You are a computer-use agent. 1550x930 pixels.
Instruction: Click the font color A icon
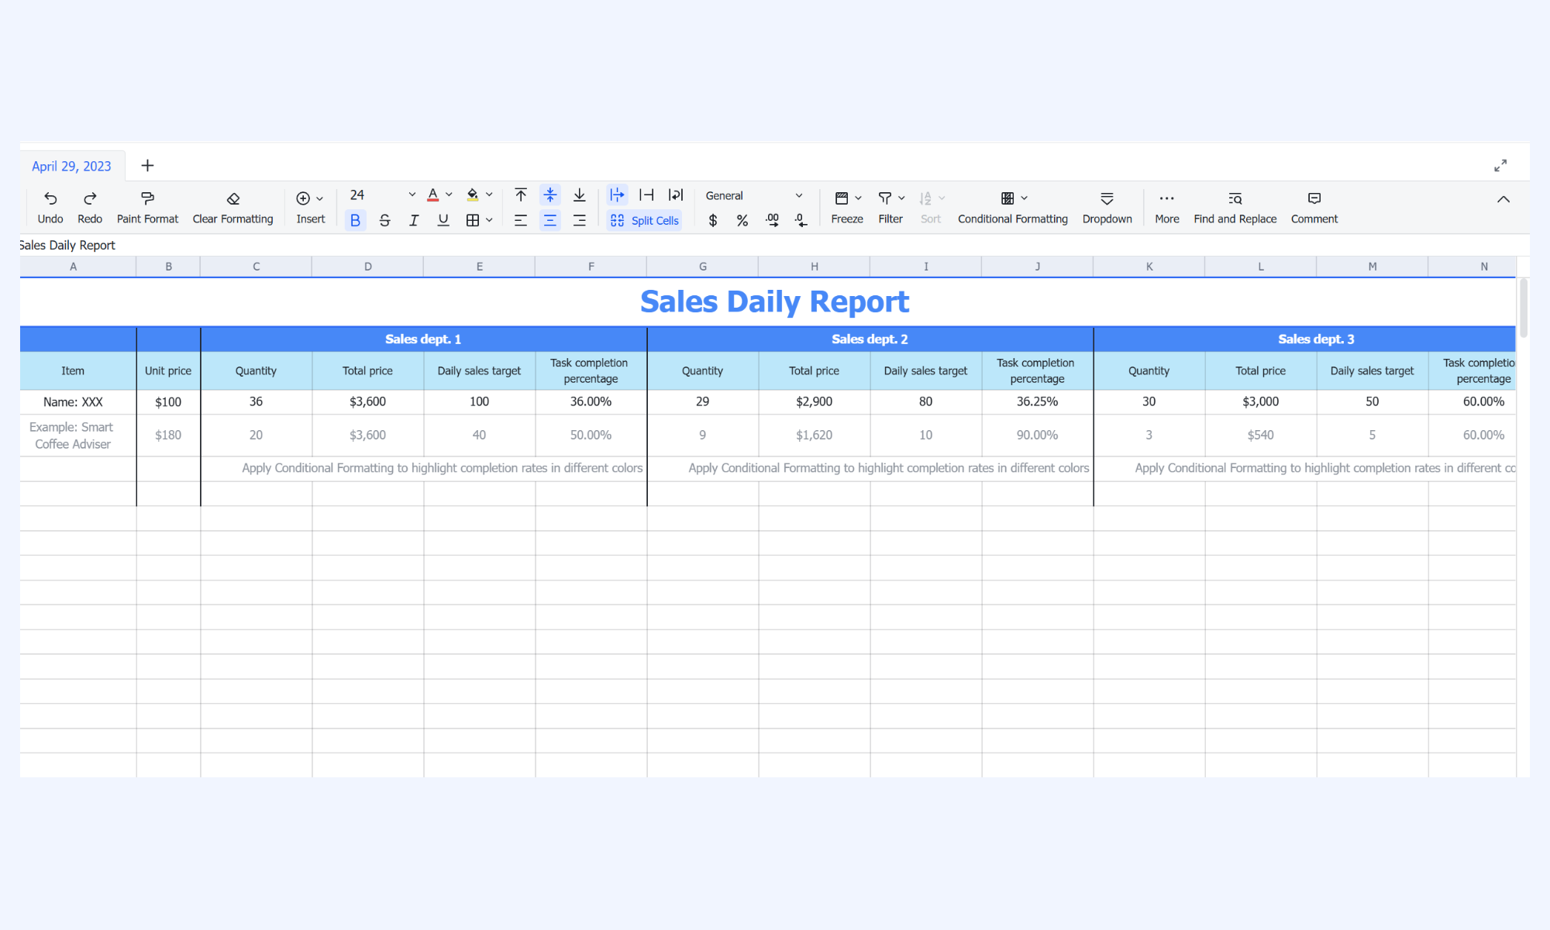pos(432,195)
